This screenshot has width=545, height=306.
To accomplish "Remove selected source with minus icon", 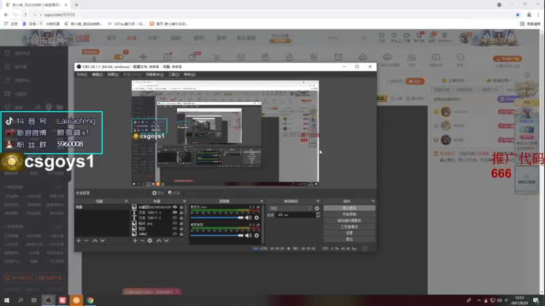I will 142,241.
